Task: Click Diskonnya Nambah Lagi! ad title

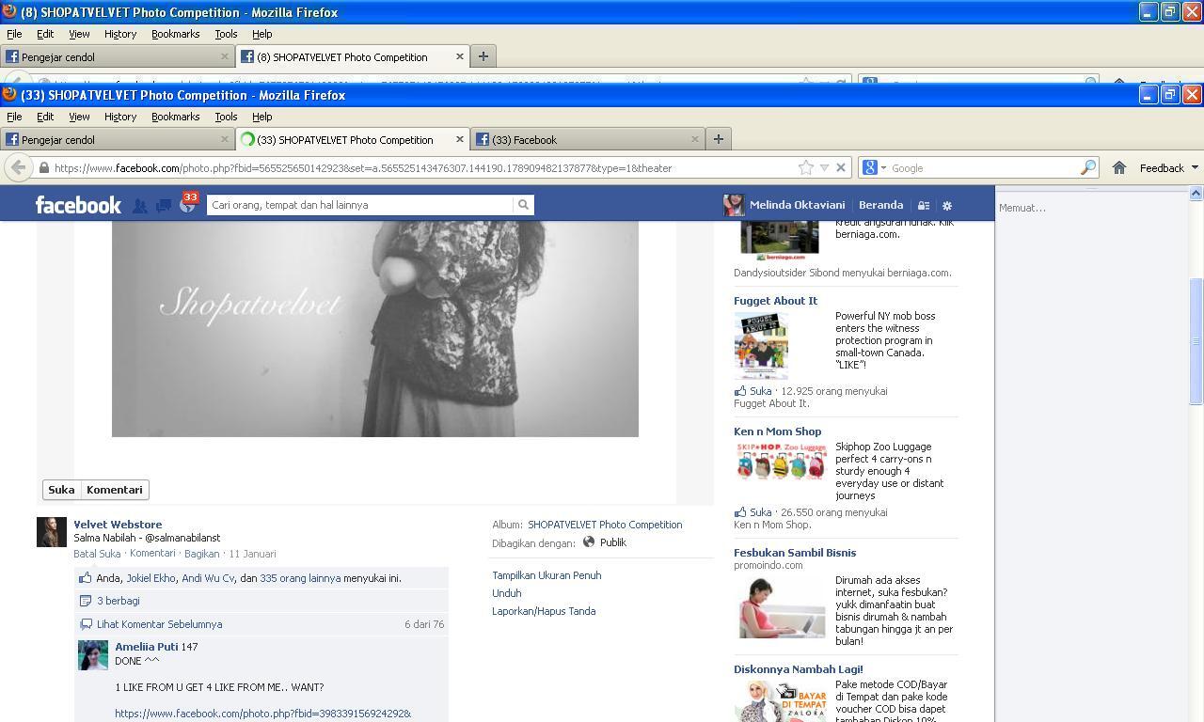Action: [x=799, y=669]
